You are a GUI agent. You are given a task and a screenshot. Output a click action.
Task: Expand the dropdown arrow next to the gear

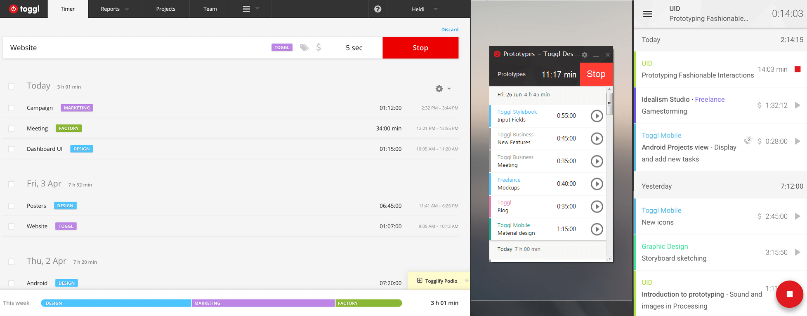click(449, 89)
